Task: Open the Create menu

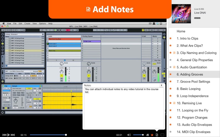Action: pyautogui.click(x=27, y=24)
